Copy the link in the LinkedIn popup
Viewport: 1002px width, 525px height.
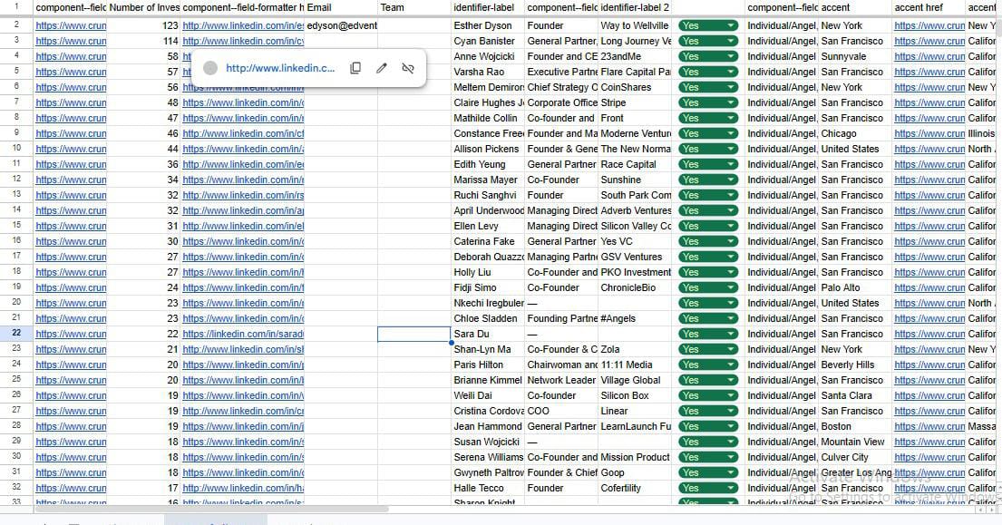355,68
